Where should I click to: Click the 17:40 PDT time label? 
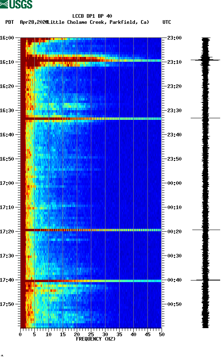[7, 280]
